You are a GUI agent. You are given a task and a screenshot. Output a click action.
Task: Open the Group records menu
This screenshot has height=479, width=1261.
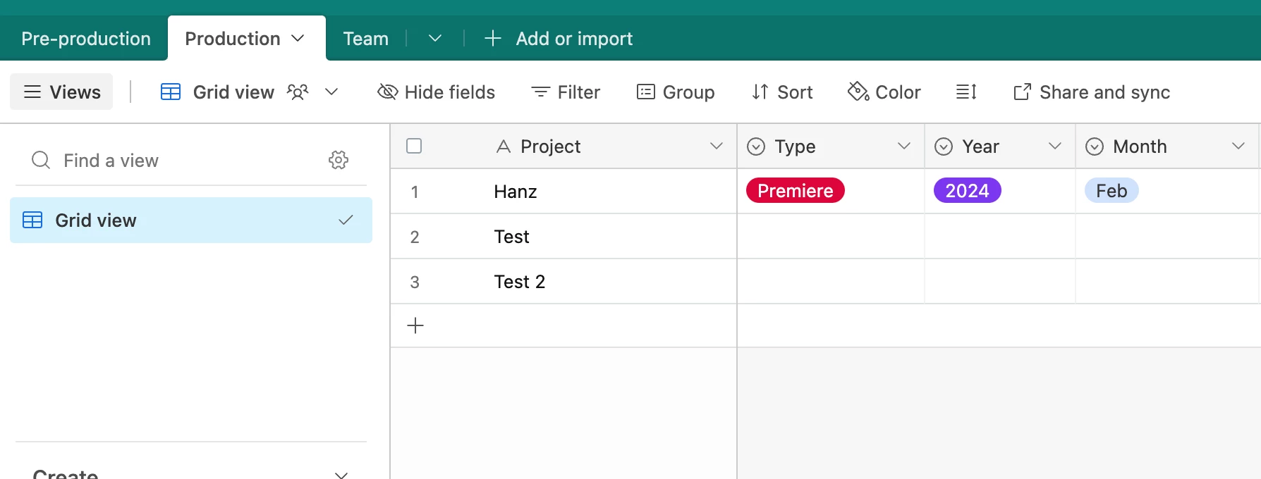tap(676, 92)
